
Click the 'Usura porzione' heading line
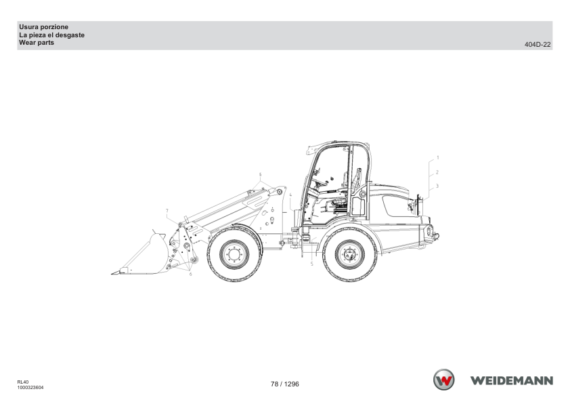coord(43,27)
